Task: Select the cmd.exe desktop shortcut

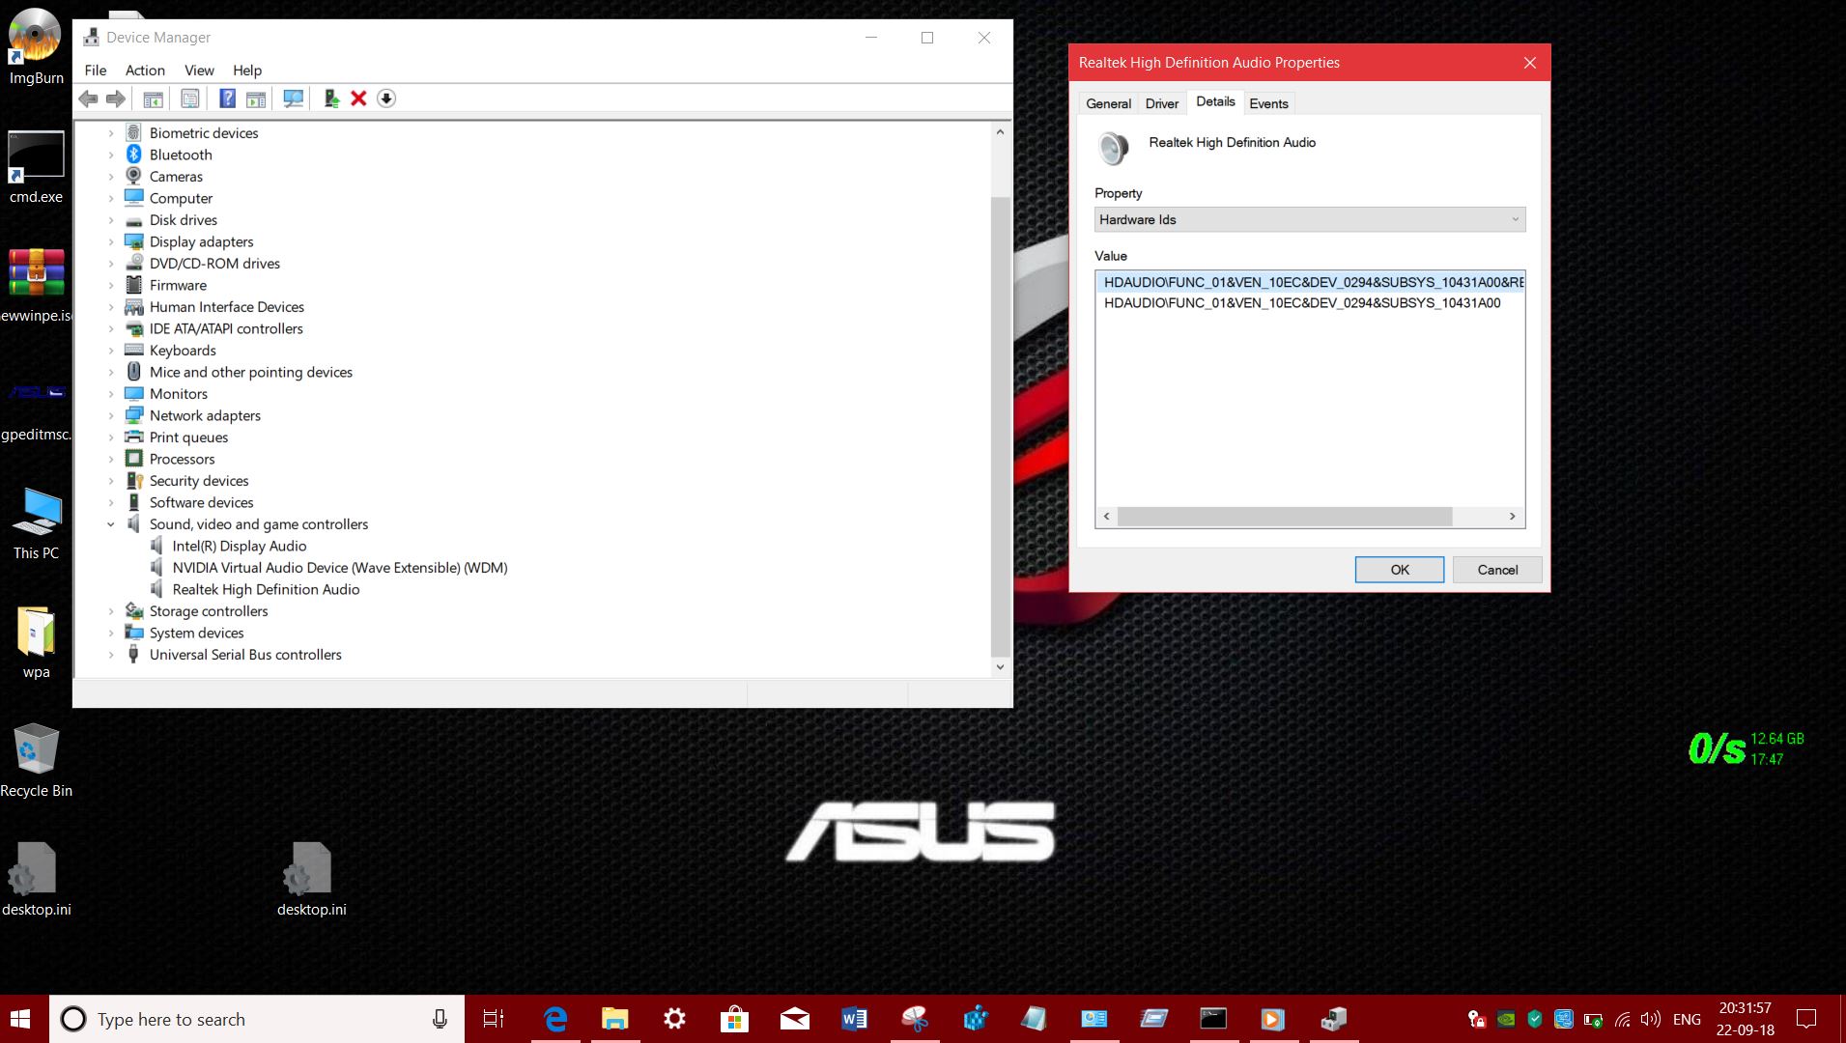Action: pos(36,167)
